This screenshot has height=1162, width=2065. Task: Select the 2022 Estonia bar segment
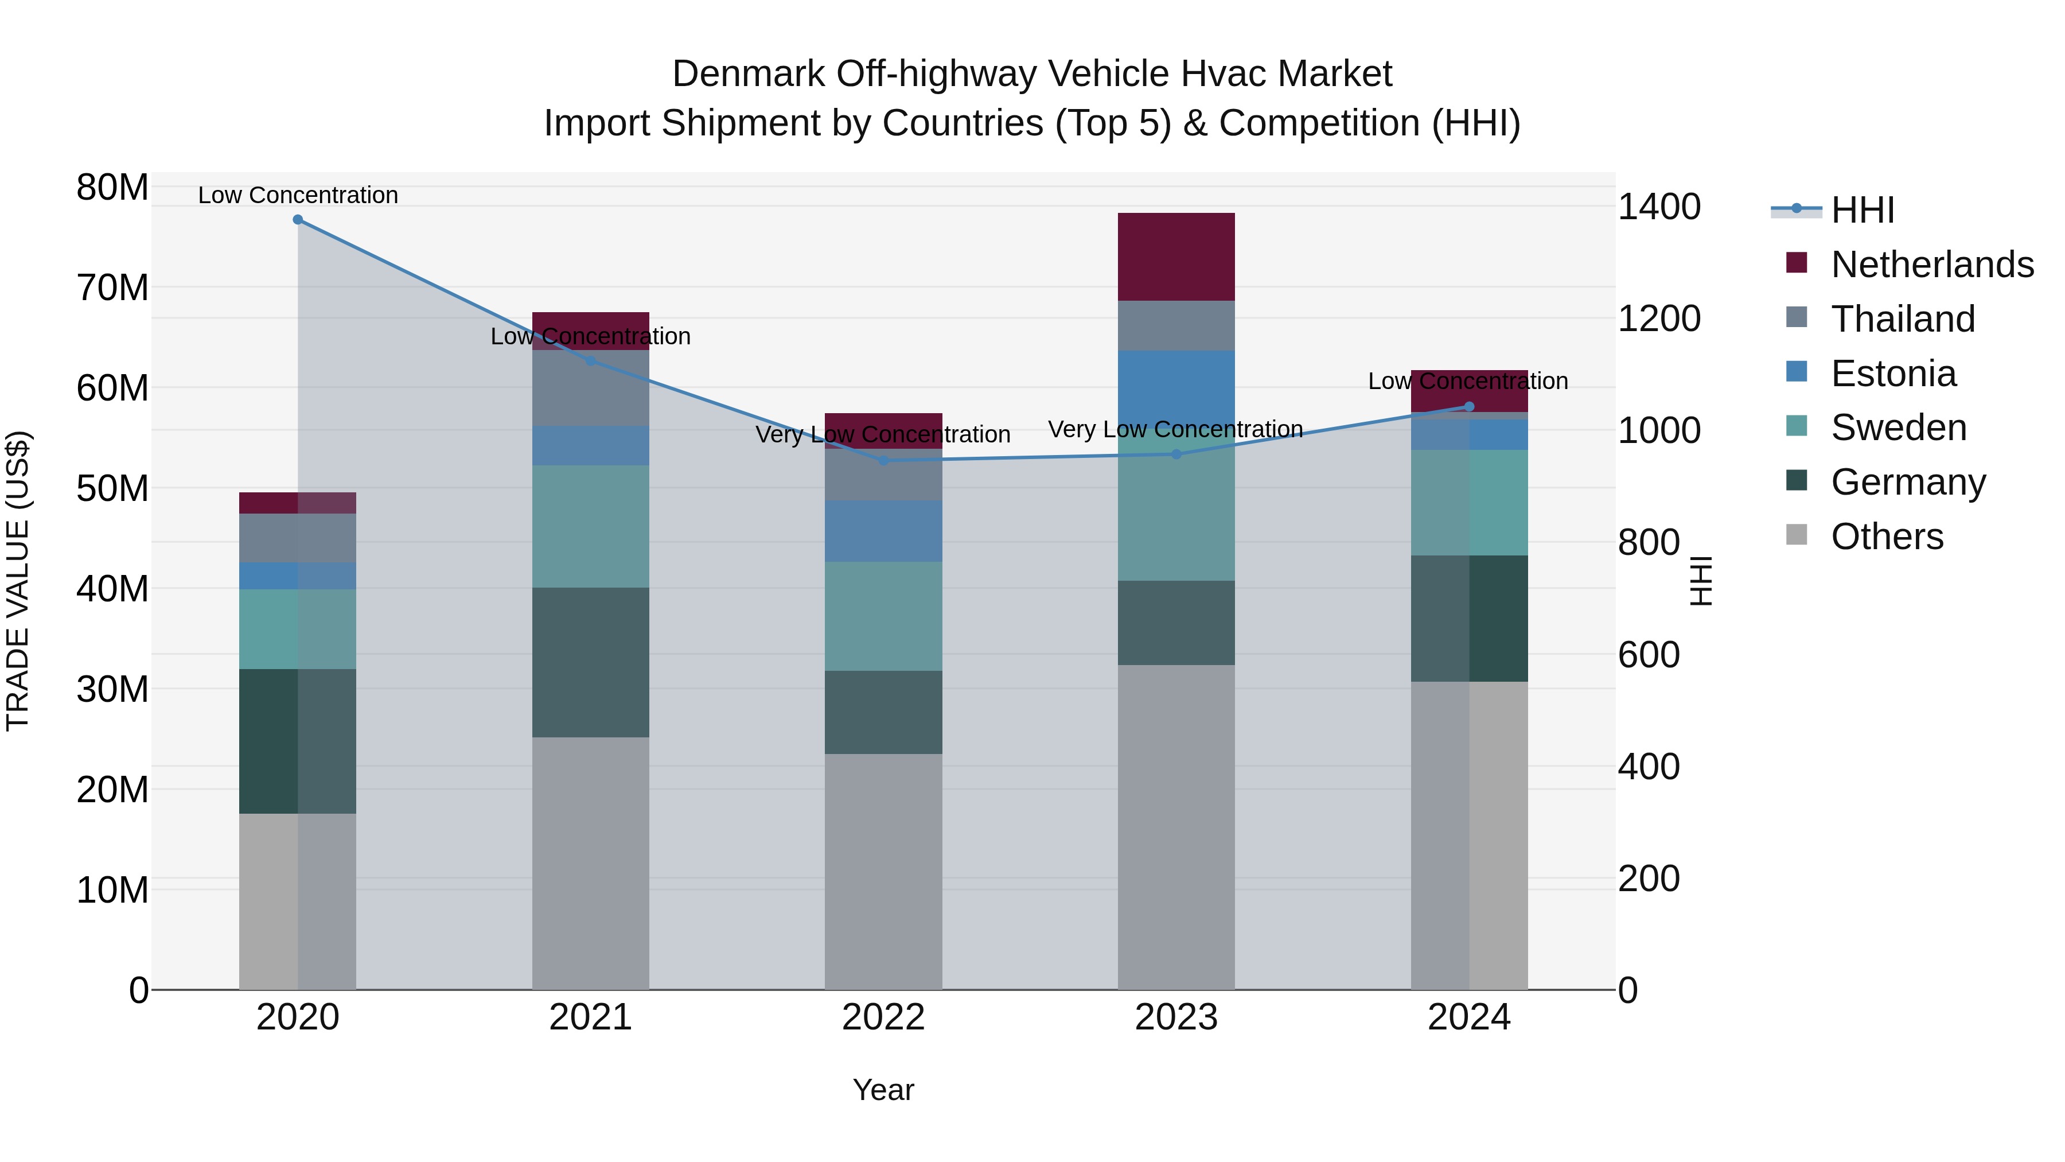(x=883, y=532)
